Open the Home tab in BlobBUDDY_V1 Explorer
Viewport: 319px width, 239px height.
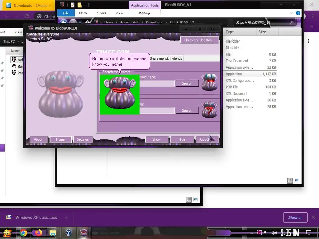pos(83,13)
